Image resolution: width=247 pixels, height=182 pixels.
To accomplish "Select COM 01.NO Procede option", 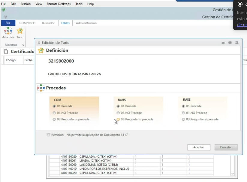I will [54, 113].
